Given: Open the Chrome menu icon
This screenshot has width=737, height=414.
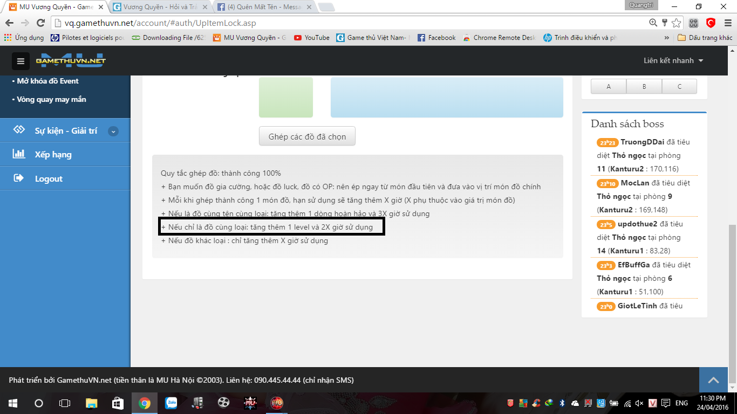Looking at the screenshot, I should click(x=727, y=23).
